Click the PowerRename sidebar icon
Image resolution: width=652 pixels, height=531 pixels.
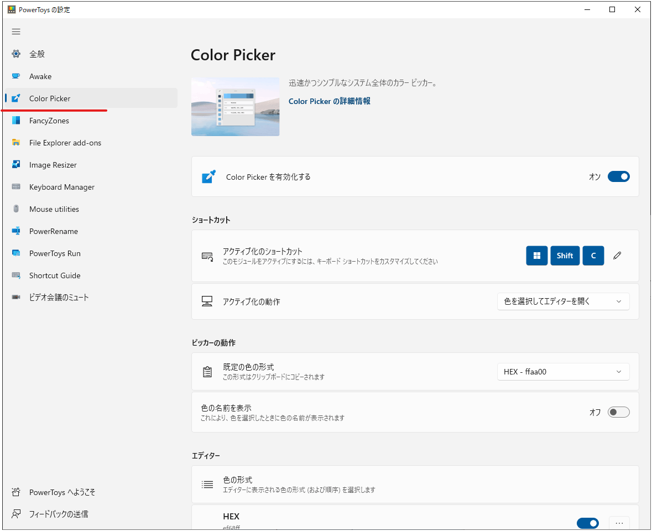pyautogui.click(x=16, y=231)
